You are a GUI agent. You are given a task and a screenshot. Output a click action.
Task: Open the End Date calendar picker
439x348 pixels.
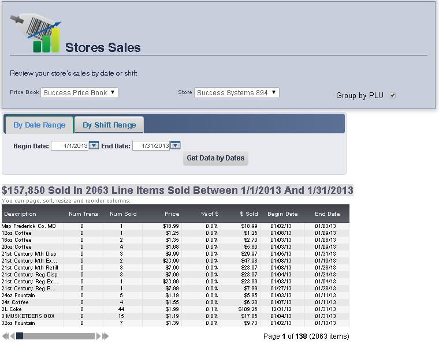point(176,146)
